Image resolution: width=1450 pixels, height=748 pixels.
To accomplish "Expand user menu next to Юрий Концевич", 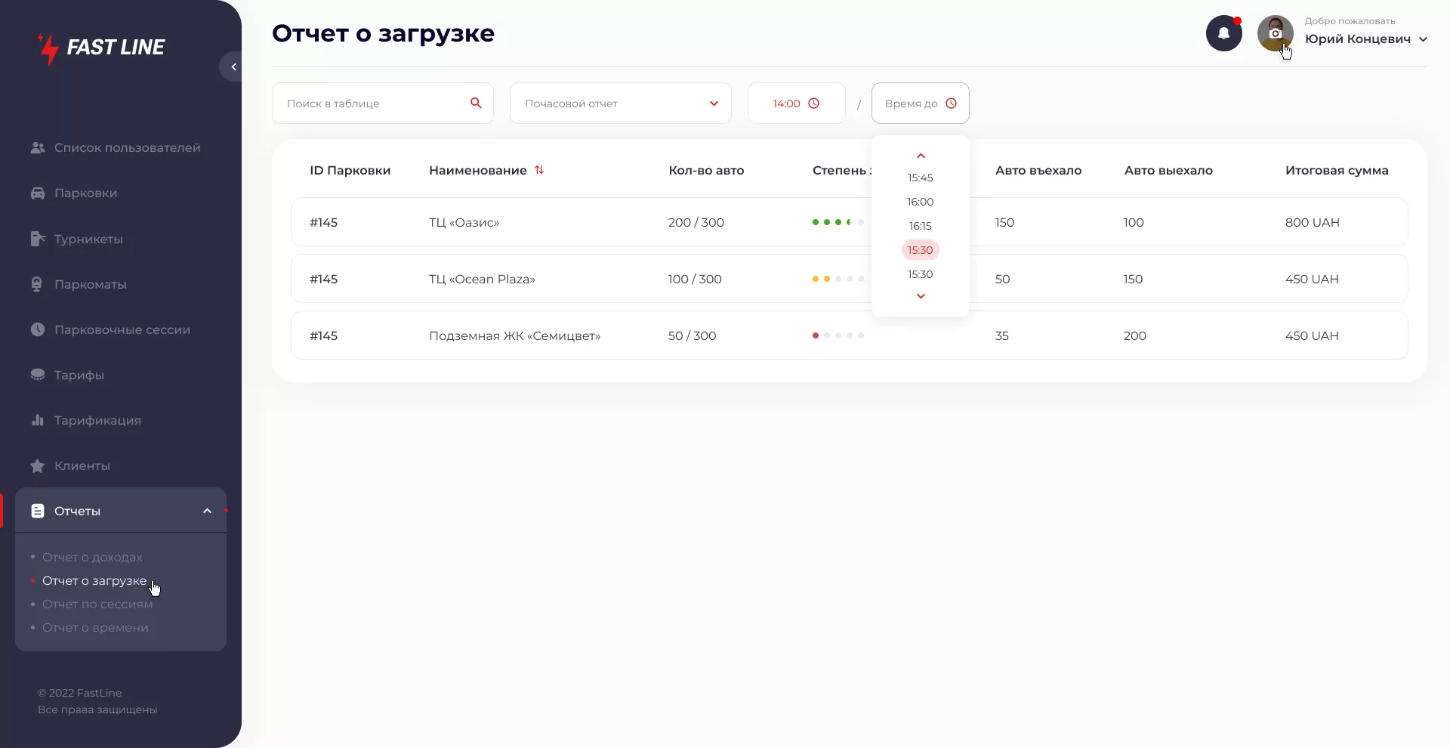I will pos(1423,39).
